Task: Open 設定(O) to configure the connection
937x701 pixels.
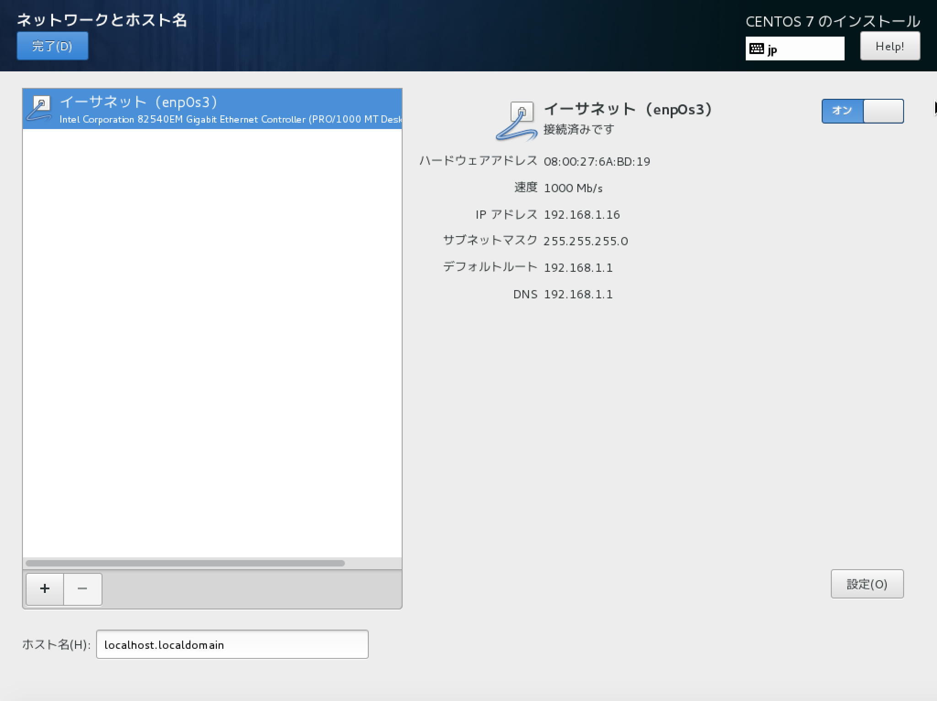Action: 867,584
